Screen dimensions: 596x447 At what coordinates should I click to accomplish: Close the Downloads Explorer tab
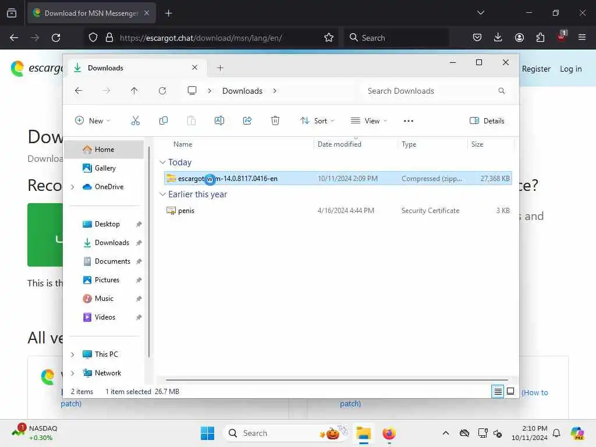[x=194, y=68]
